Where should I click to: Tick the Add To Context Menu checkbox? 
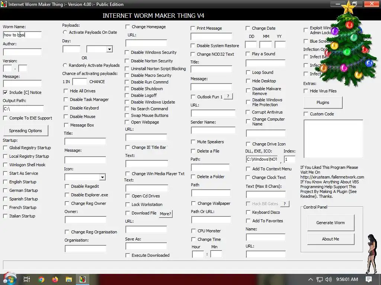tap(248, 169)
